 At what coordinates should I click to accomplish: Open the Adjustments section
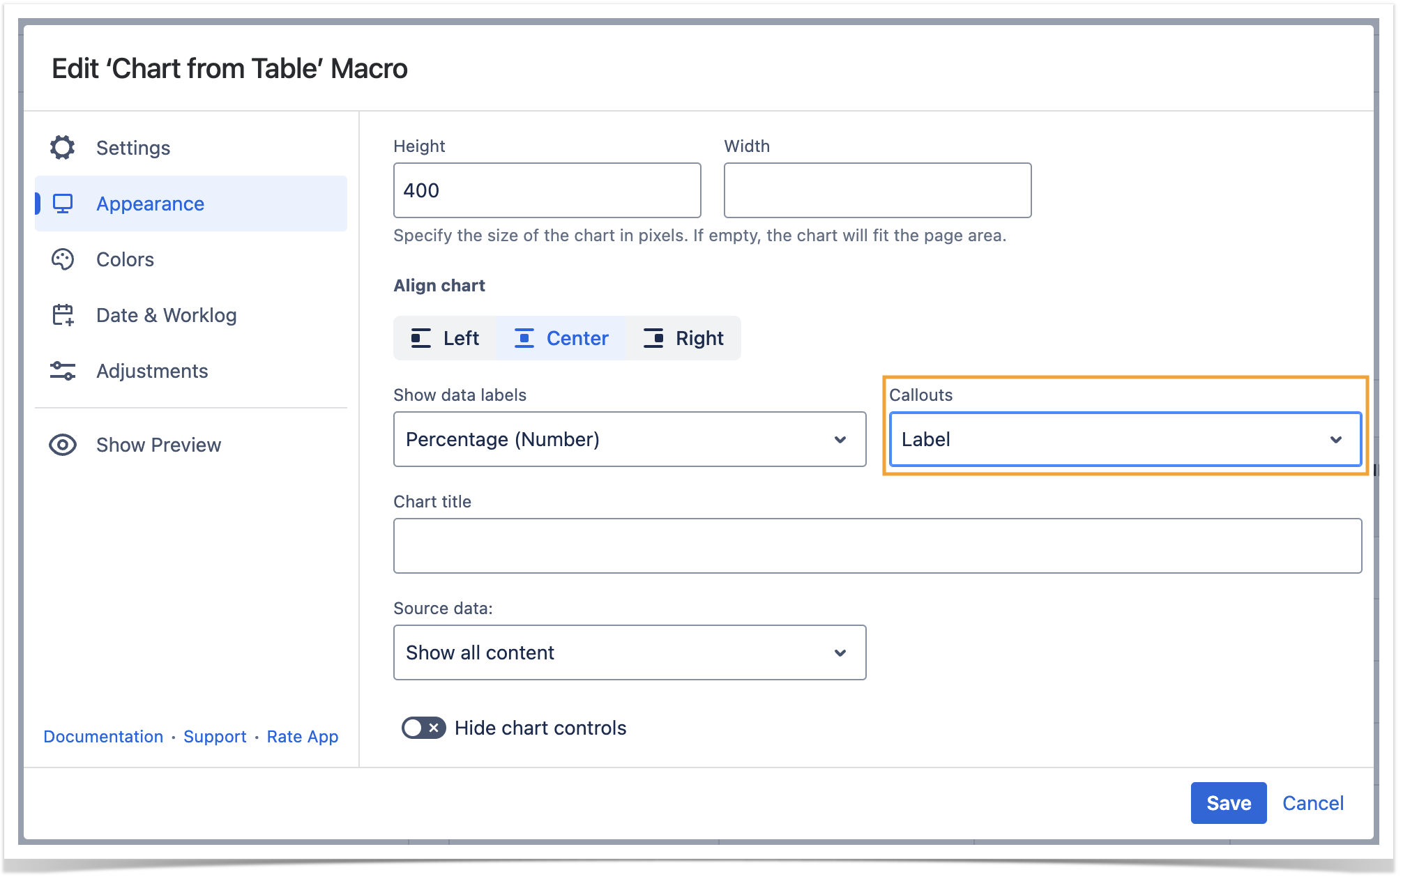(152, 371)
